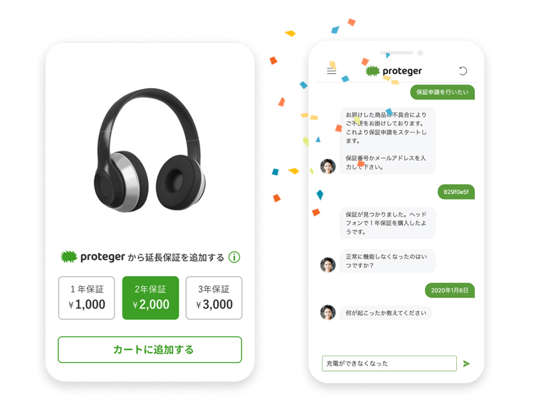Click agent avatar beside 何が起こったか教えてください
The image size is (539, 406).
[328, 312]
